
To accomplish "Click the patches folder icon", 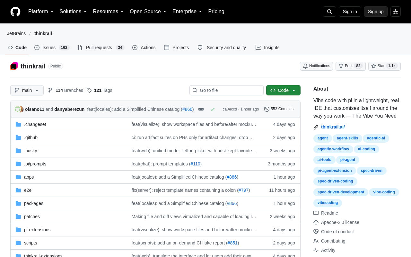I will pos(18,217).
